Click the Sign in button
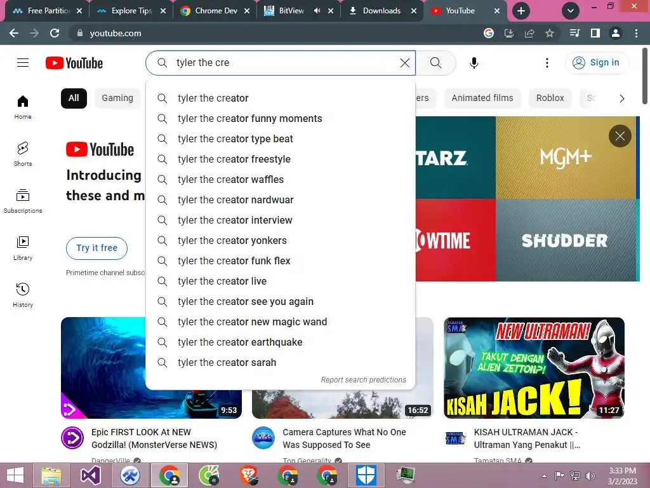 click(597, 63)
